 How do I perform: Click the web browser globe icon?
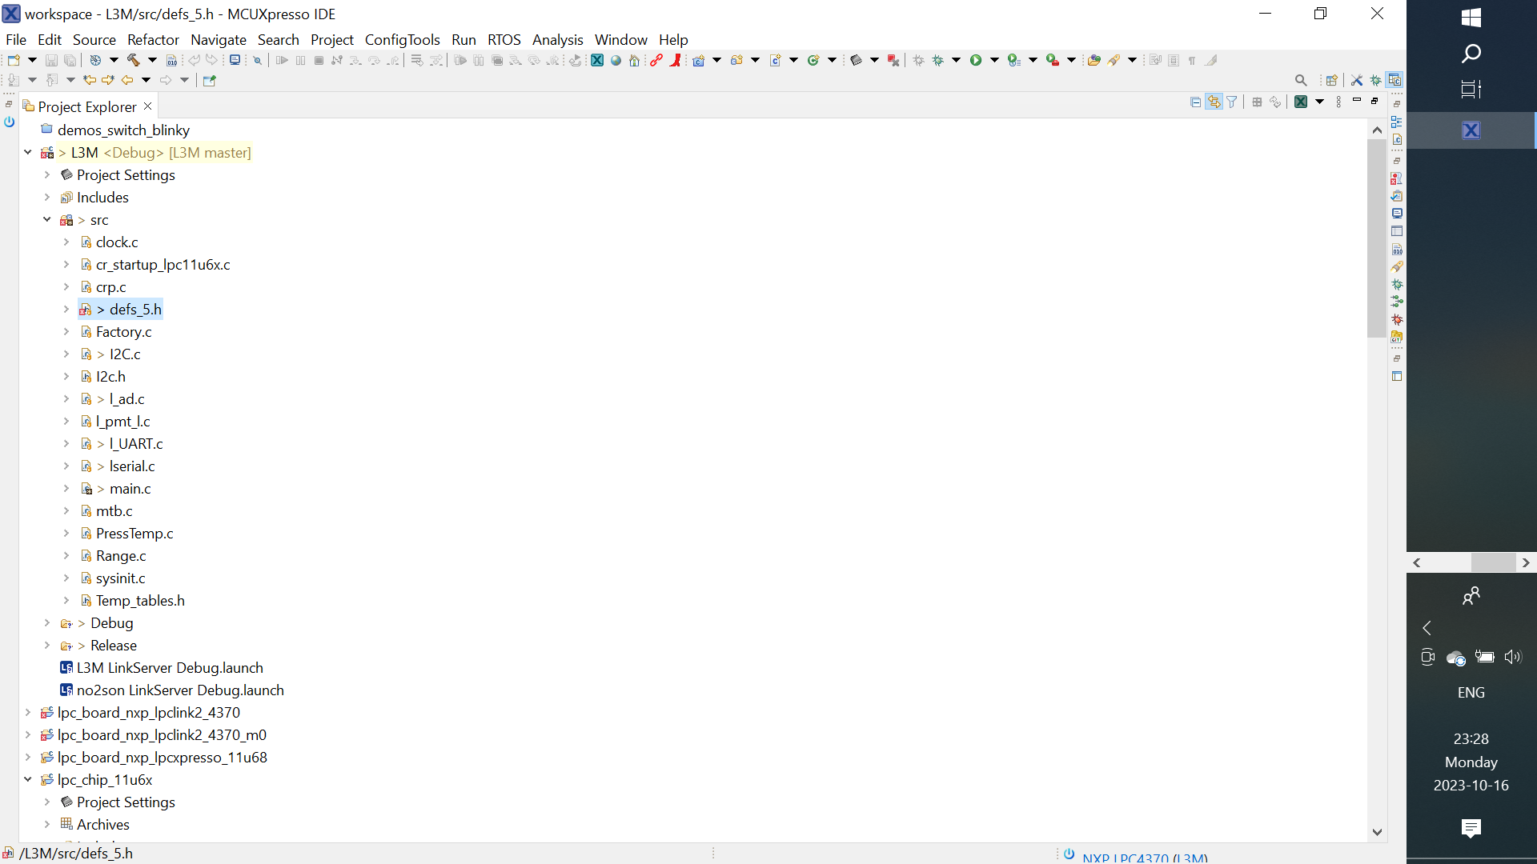pos(616,60)
